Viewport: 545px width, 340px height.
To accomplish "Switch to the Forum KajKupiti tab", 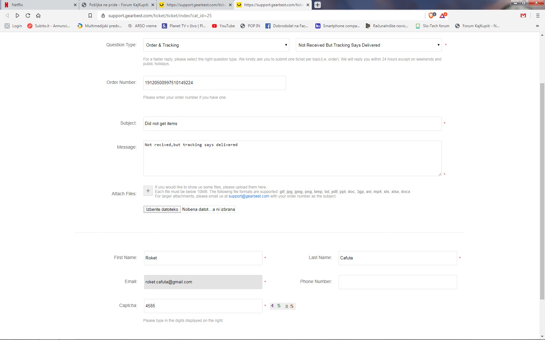I will point(117,5).
